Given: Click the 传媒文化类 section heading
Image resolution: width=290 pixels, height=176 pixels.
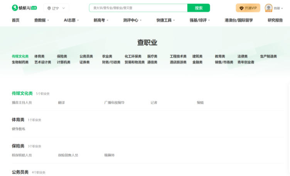Looking at the screenshot, I should (22, 94).
